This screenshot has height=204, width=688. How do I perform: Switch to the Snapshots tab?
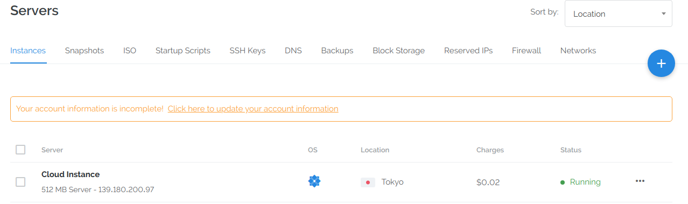pos(85,51)
